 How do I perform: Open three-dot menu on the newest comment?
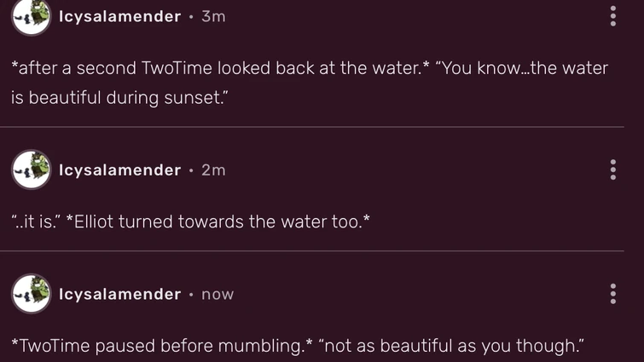tap(613, 295)
